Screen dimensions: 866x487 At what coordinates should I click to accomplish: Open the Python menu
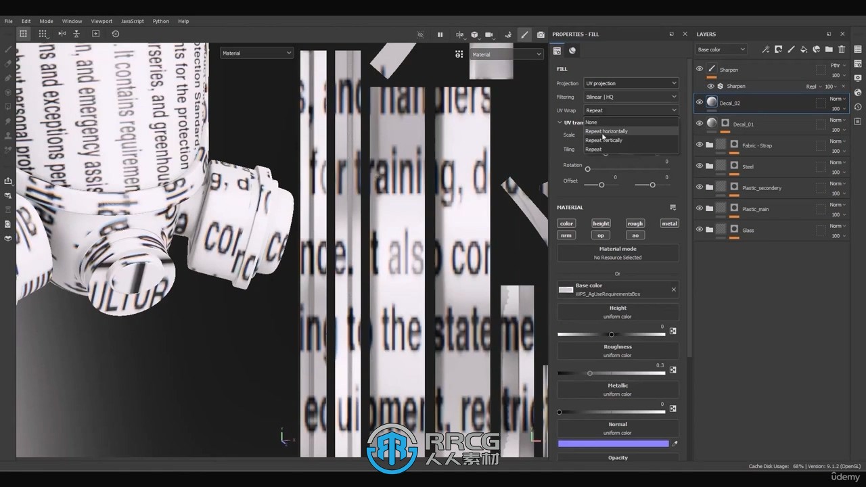[160, 21]
